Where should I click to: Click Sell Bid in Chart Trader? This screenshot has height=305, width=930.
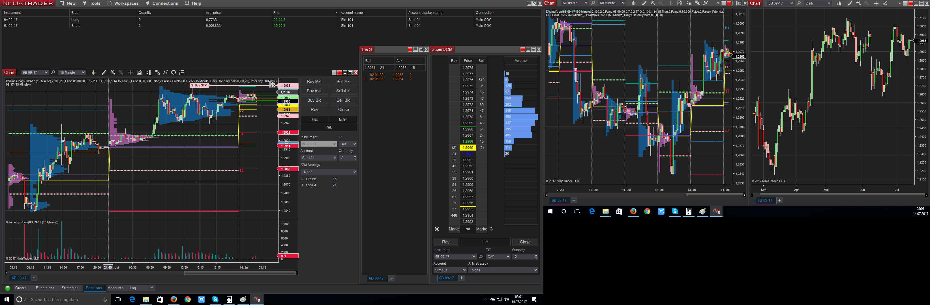point(343,101)
